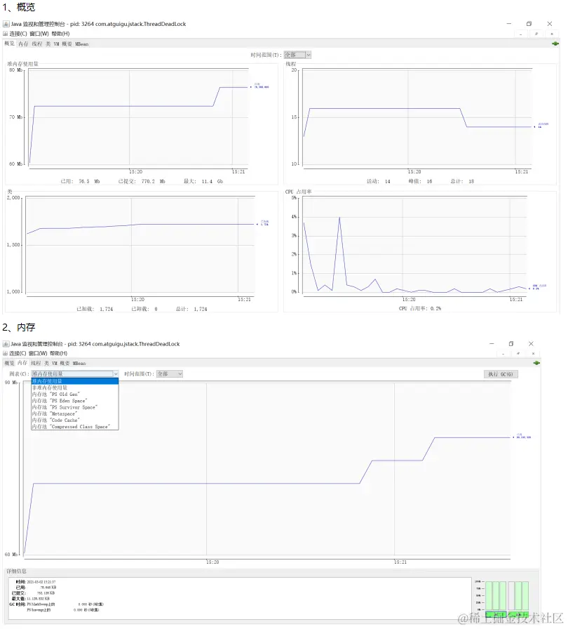Click the green connection status icon in upper window
Image resolution: width=568 pixels, height=629 pixels.
tap(555, 44)
